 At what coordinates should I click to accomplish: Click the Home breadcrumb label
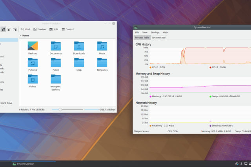click(25, 36)
